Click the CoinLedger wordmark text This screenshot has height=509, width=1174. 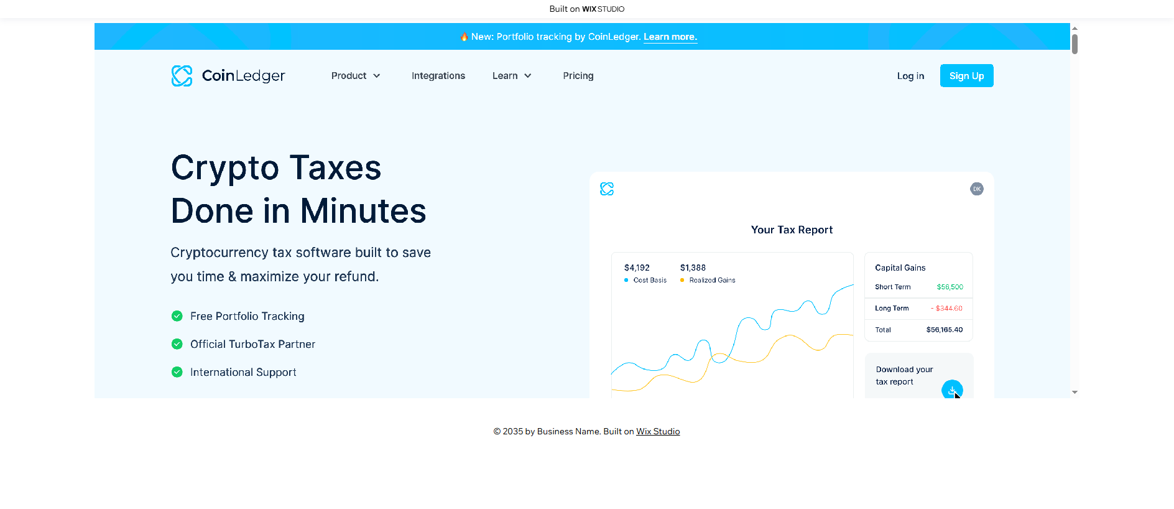click(243, 76)
